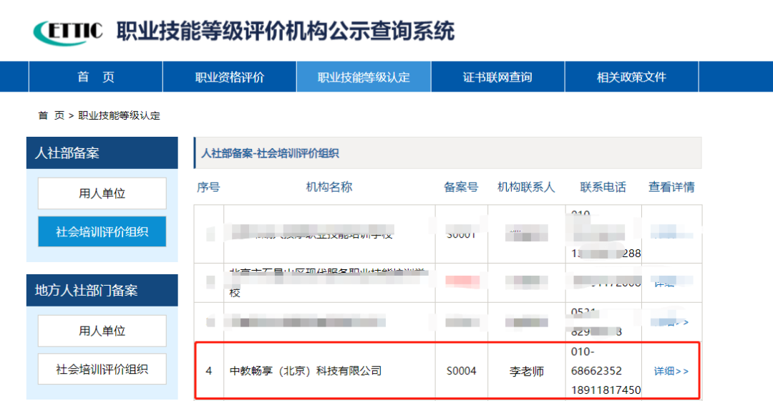Click the 查看详情 column header

pyautogui.click(x=671, y=187)
